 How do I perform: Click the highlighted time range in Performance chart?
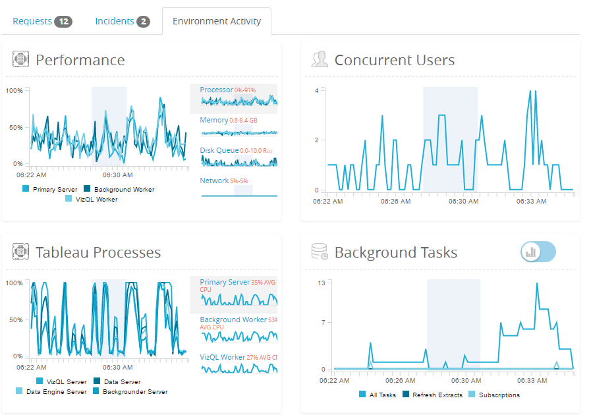pos(109,126)
